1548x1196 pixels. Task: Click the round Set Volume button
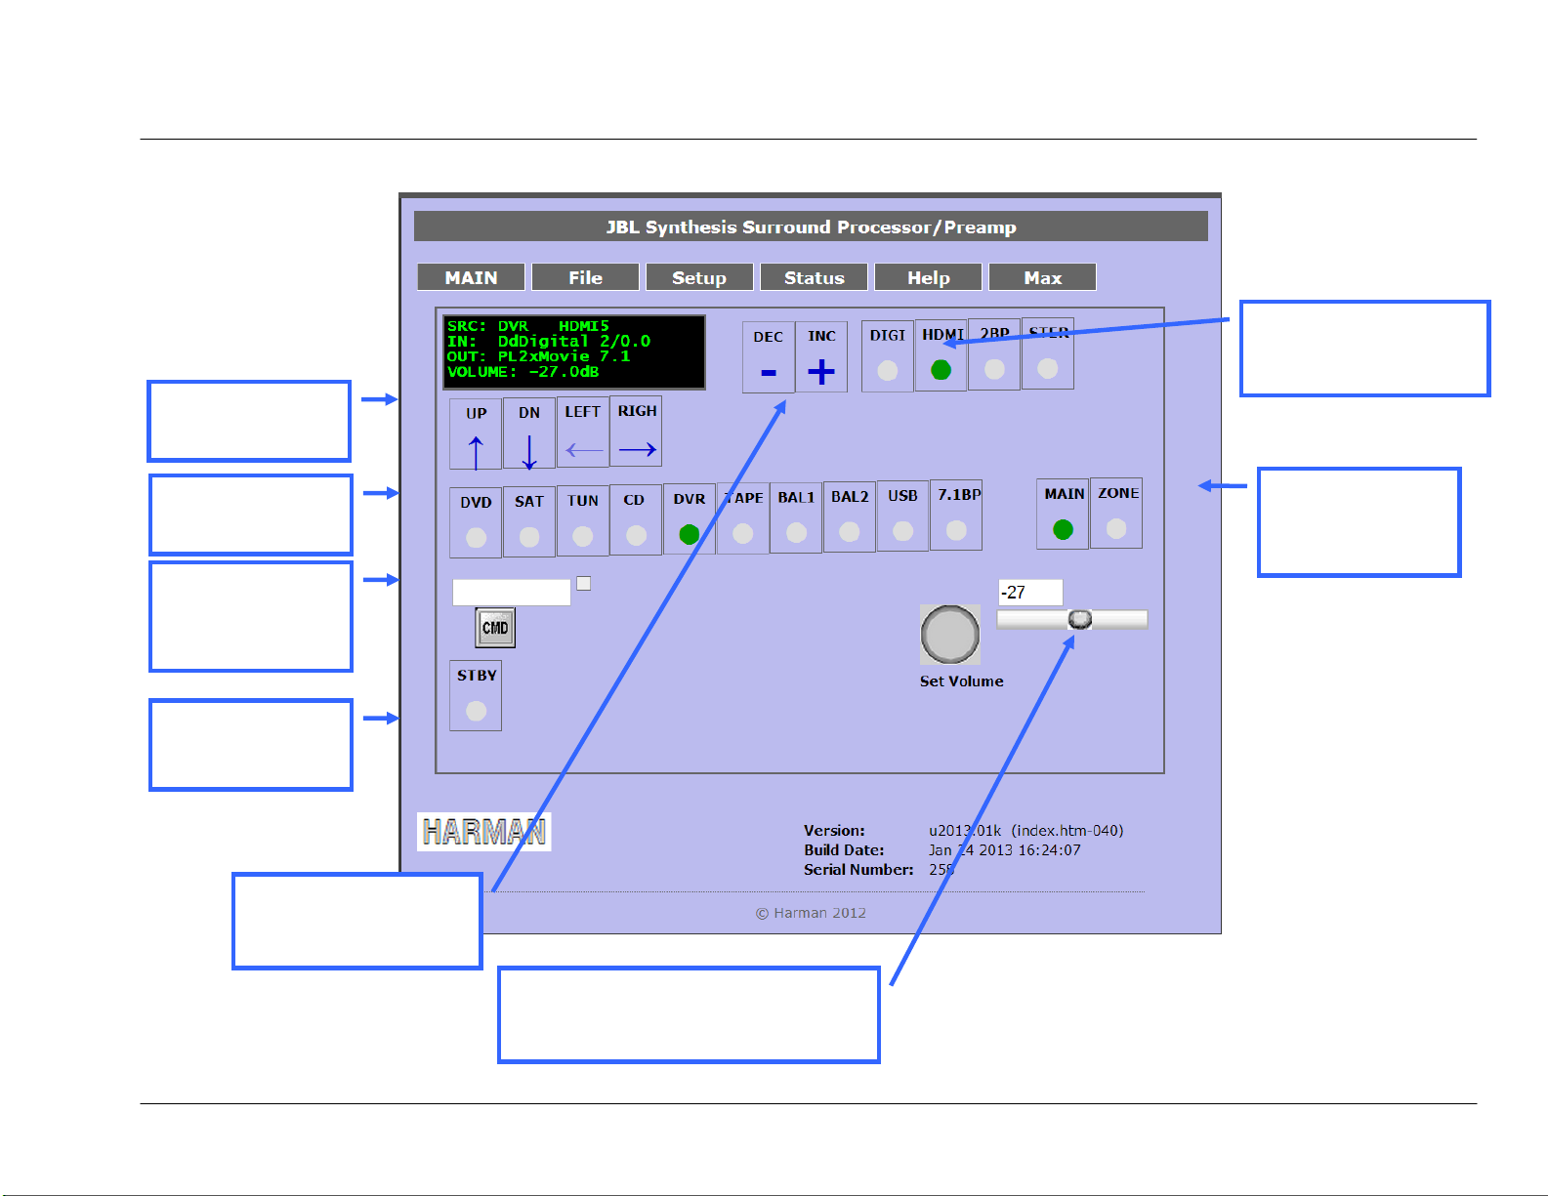point(950,635)
